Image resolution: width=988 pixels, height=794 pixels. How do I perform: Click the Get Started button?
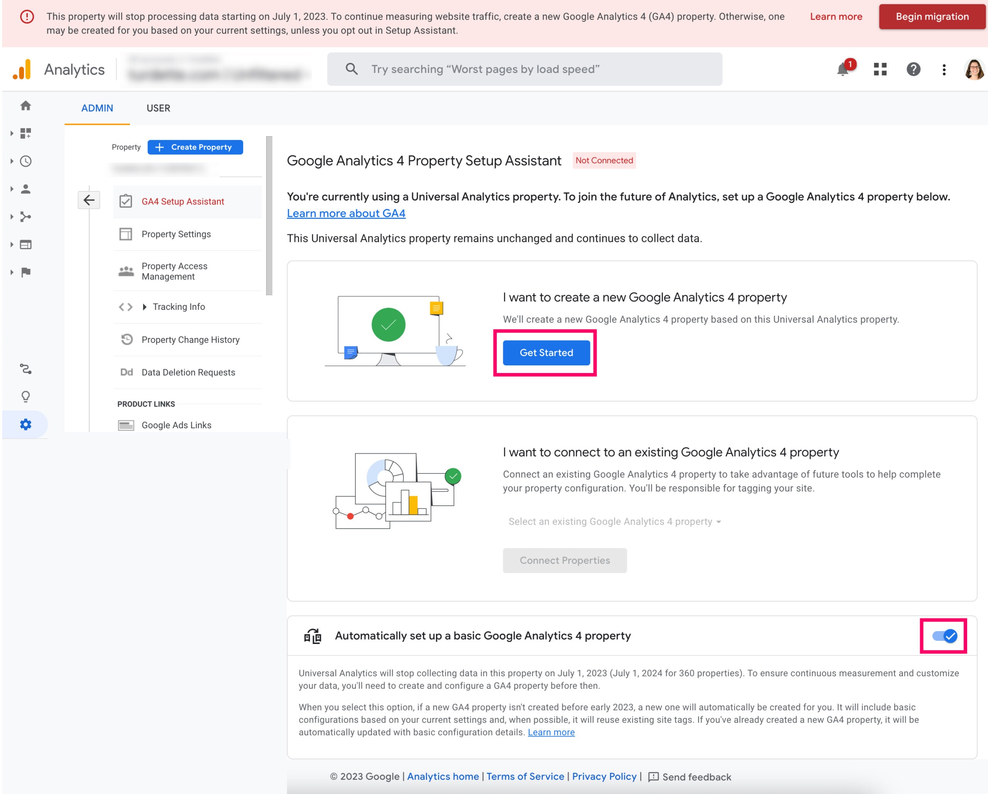coord(546,353)
